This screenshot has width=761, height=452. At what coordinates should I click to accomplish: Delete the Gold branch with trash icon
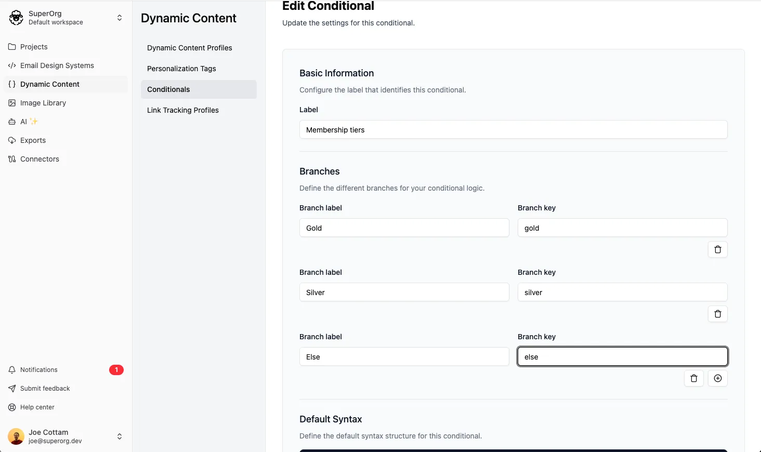click(x=717, y=249)
